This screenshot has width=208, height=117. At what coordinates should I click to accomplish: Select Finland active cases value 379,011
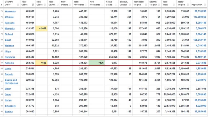tap(113, 34)
